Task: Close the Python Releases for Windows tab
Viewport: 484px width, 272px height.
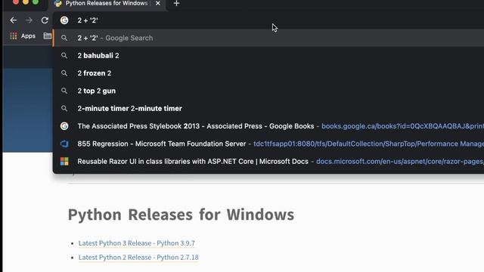Action: pos(158,3)
